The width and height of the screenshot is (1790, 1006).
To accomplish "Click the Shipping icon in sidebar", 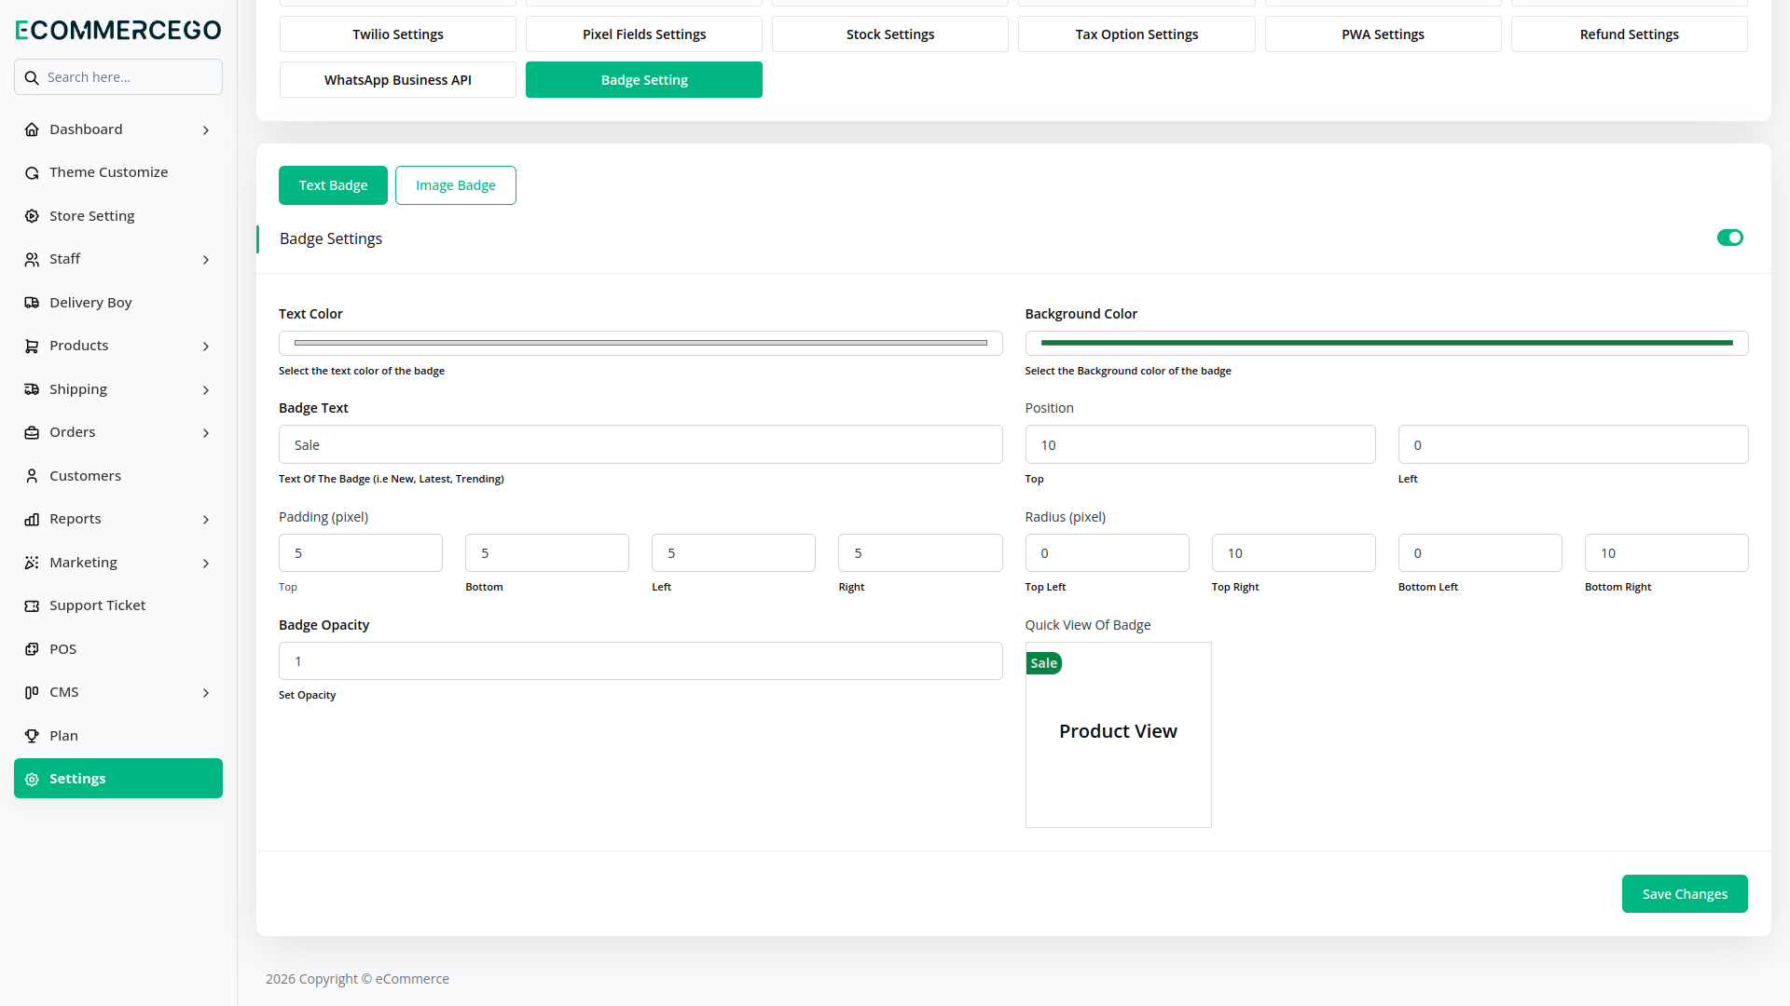I will (32, 389).
